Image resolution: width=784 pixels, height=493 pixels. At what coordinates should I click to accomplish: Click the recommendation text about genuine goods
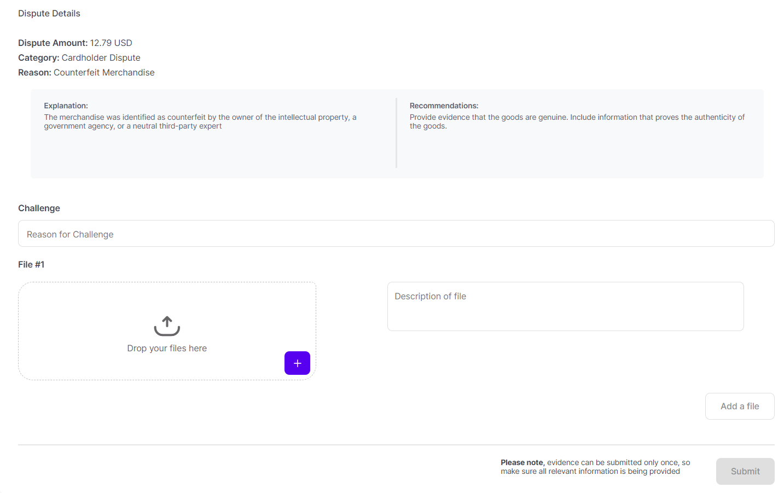pyautogui.click(x=577, y=121)
